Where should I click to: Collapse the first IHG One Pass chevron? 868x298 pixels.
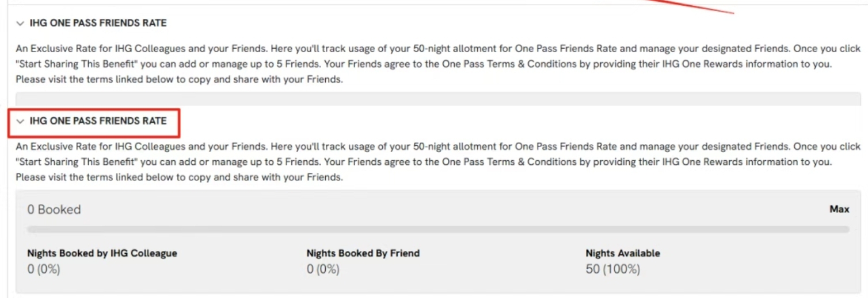tap(21, 24)
